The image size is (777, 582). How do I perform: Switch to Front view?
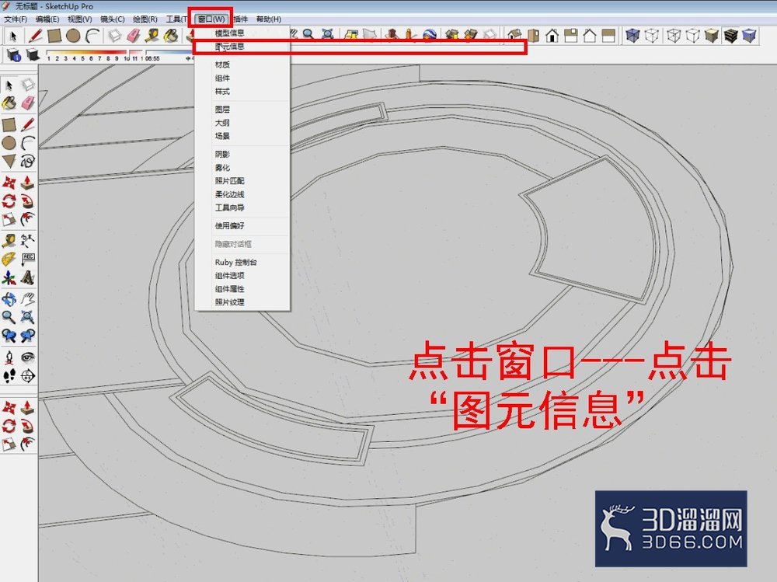pyautogui.click(x=552, y=36)
